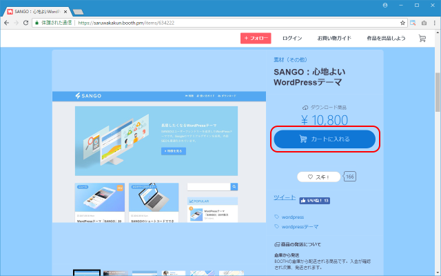Open the wordpress tag link
The height and width of the screenshot is (276, 441).
click(x=292, y=217)
